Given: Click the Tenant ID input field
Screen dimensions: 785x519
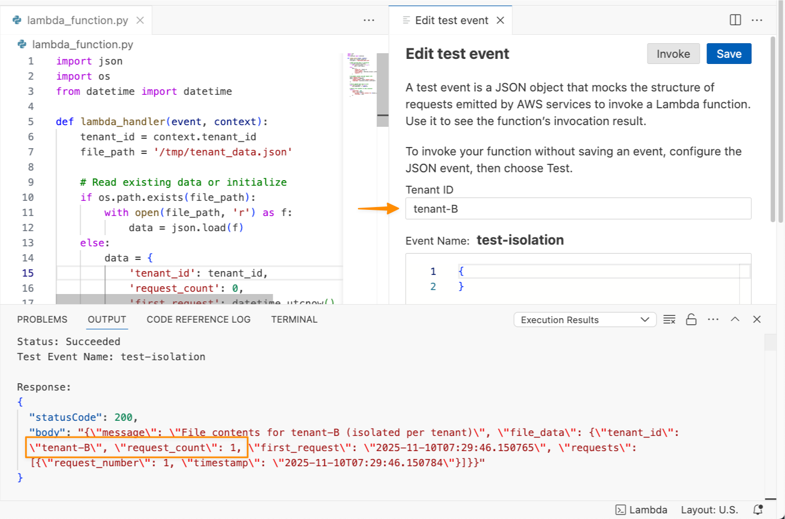Looking at the screenshot, I should pyautogui.click(x=578, y=209).
